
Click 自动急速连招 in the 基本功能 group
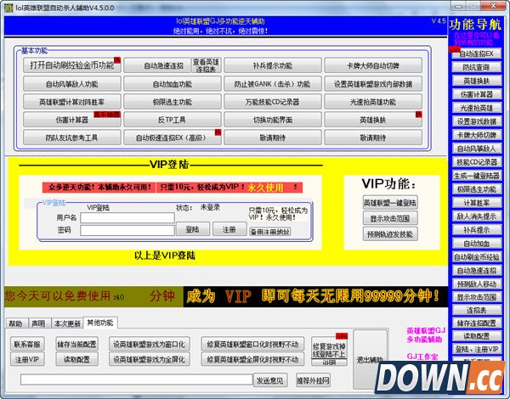click(x=157, y=65)
